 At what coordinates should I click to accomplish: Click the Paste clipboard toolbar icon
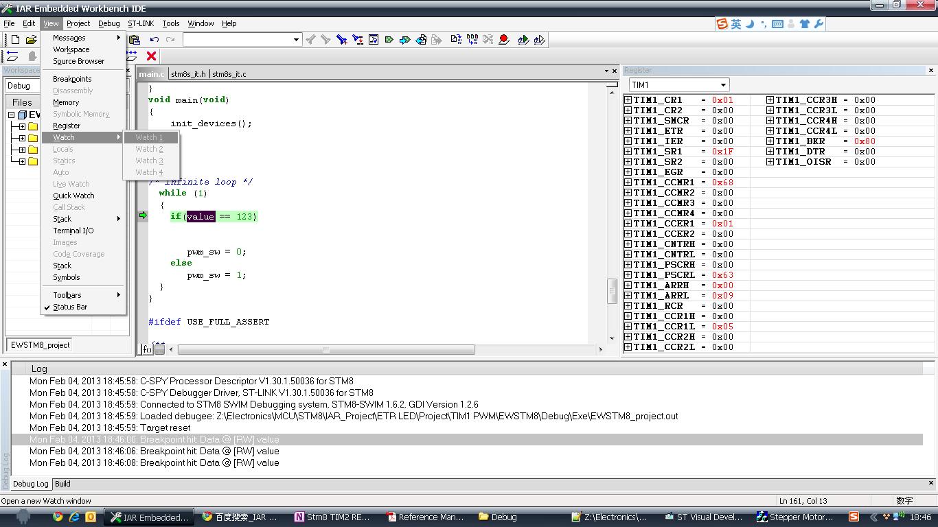click(x=134, y=40)
